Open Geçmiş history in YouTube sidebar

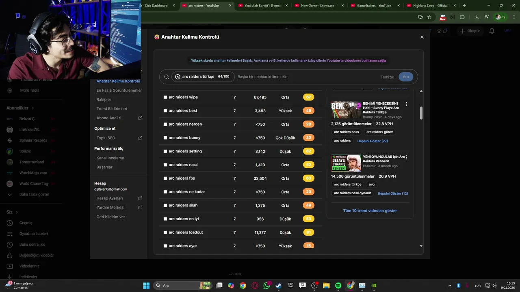tap(26, 223)
